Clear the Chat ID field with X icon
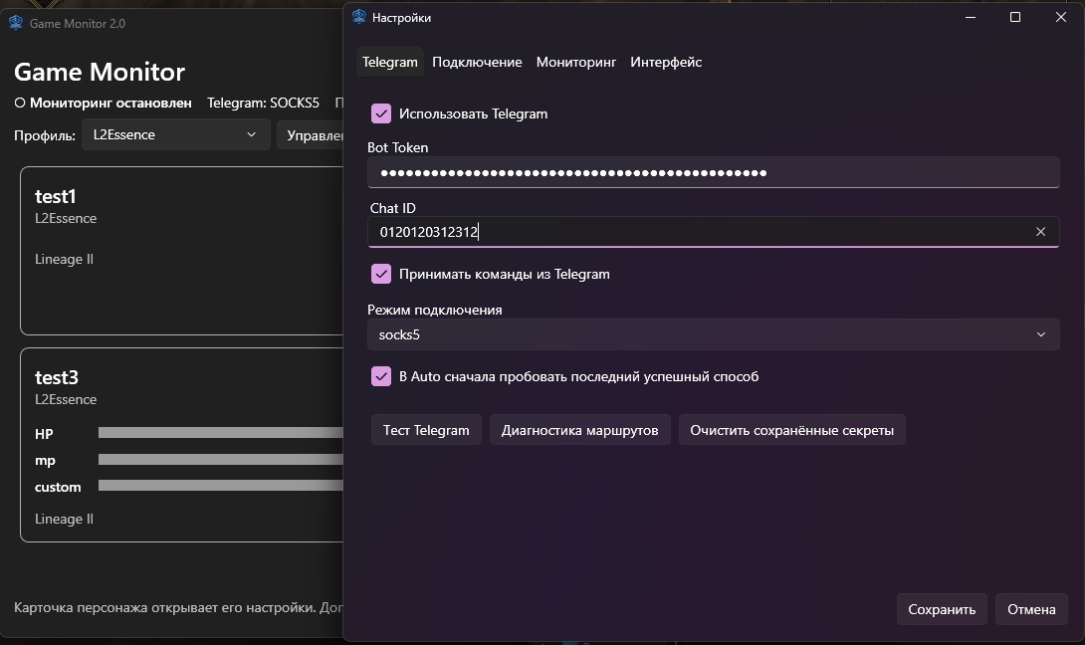The height and width of the screenshot is (645, 1085). click(1040, 232)
